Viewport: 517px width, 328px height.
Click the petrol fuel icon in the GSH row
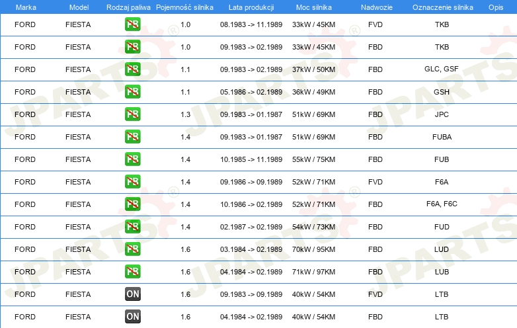coord(132,92)
